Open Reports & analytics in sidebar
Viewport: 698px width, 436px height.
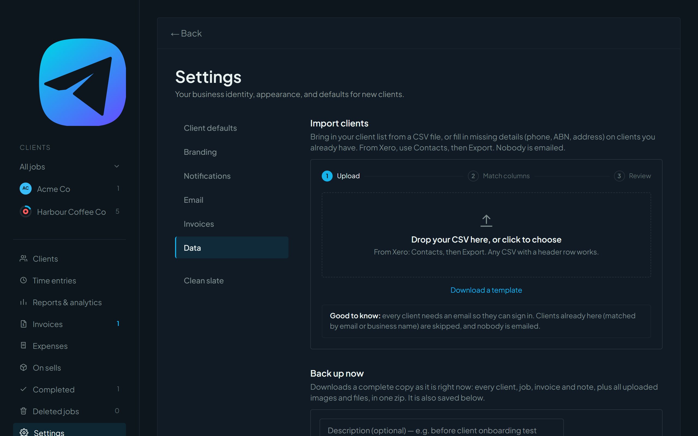click(70, 302)
